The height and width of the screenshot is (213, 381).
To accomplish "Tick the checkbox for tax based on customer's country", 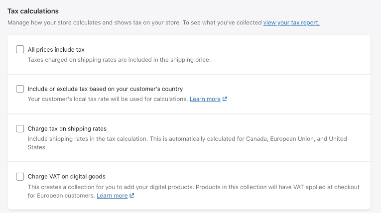I will point(20,89).
